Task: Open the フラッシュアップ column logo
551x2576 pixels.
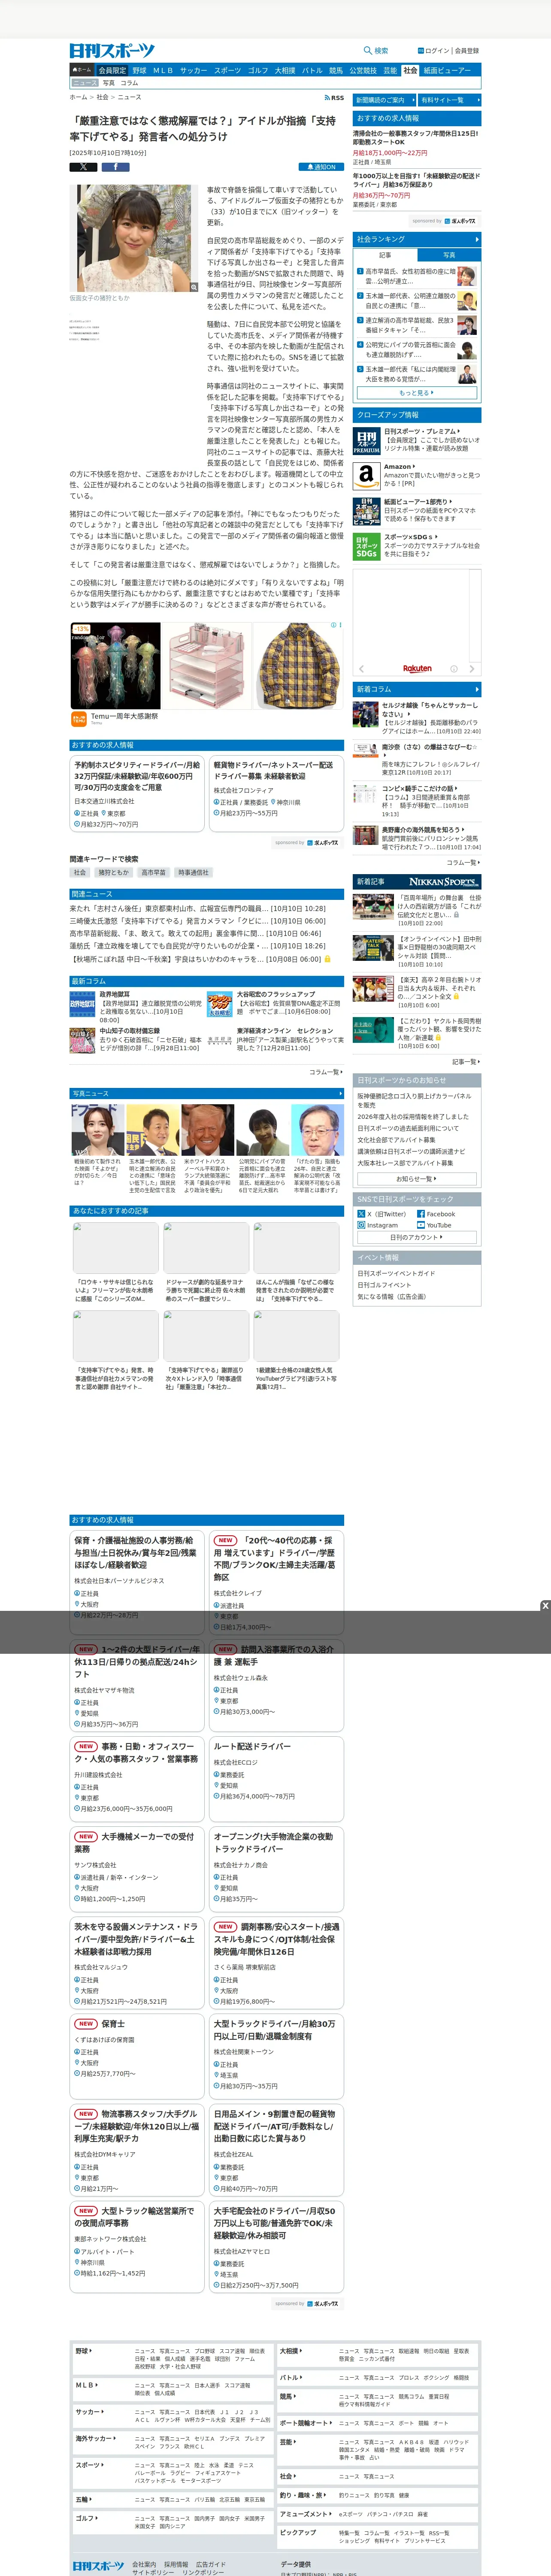Action: click(220, 1004)
